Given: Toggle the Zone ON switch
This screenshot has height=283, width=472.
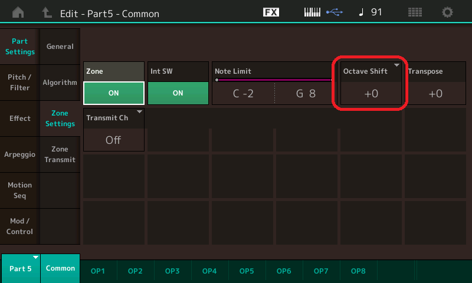Looking at the screenshot, I should (x=113, y=93).
